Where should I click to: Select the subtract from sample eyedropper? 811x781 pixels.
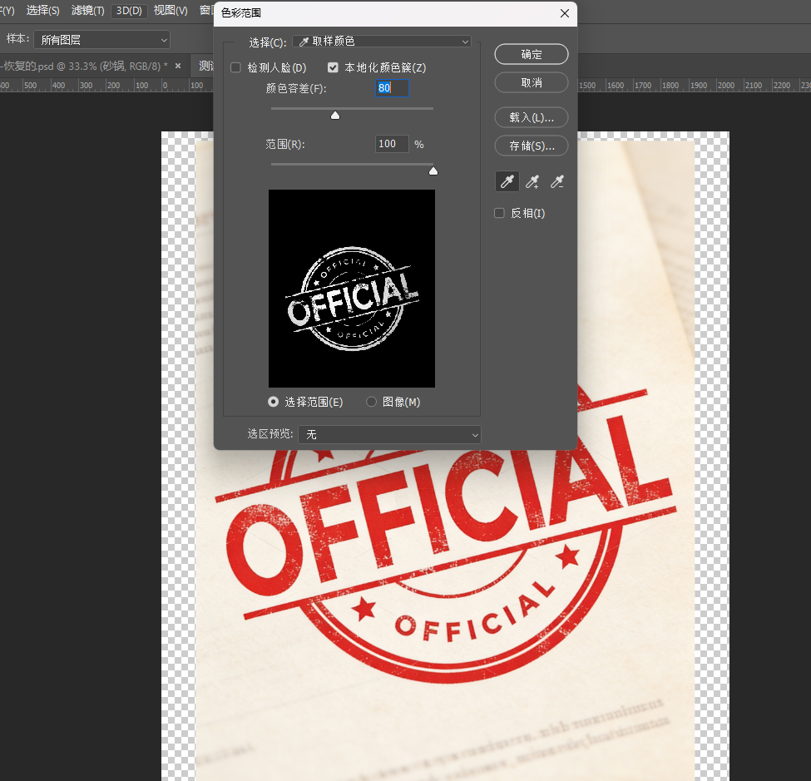tap(558, 181)
